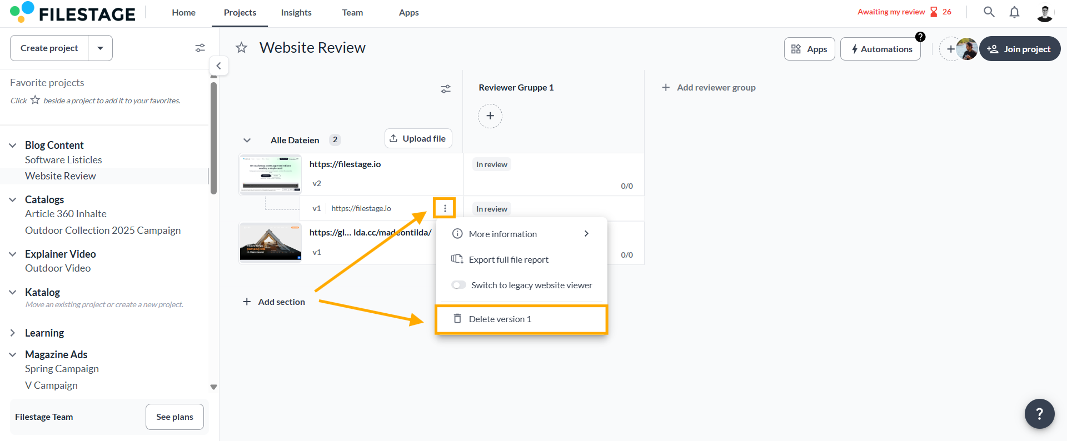Click the search magnifier icon

tap(989, 12)
